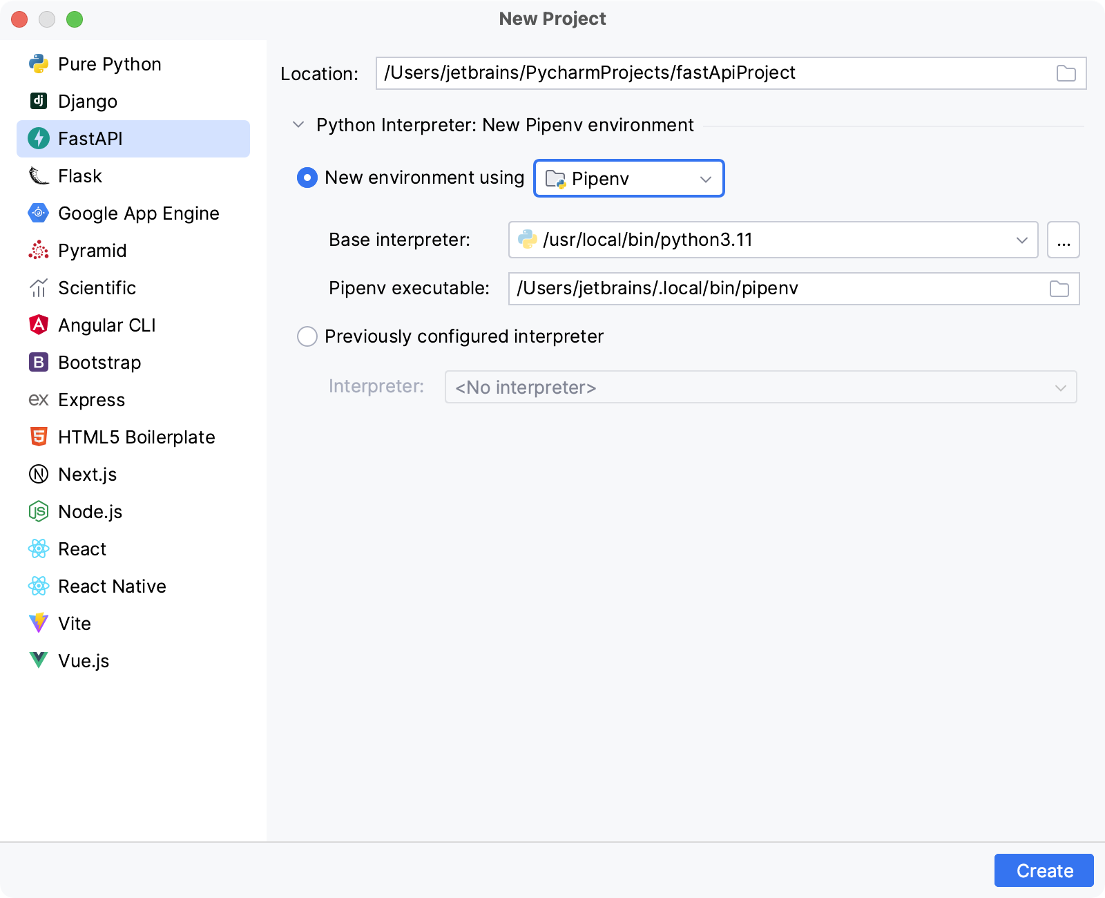Select Scientific project type

[x=133, y=288]
